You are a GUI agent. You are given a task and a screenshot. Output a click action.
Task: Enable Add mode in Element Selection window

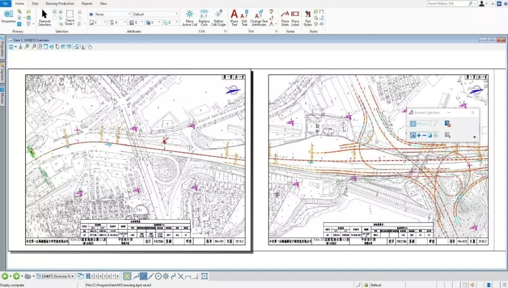click(419, 136)
